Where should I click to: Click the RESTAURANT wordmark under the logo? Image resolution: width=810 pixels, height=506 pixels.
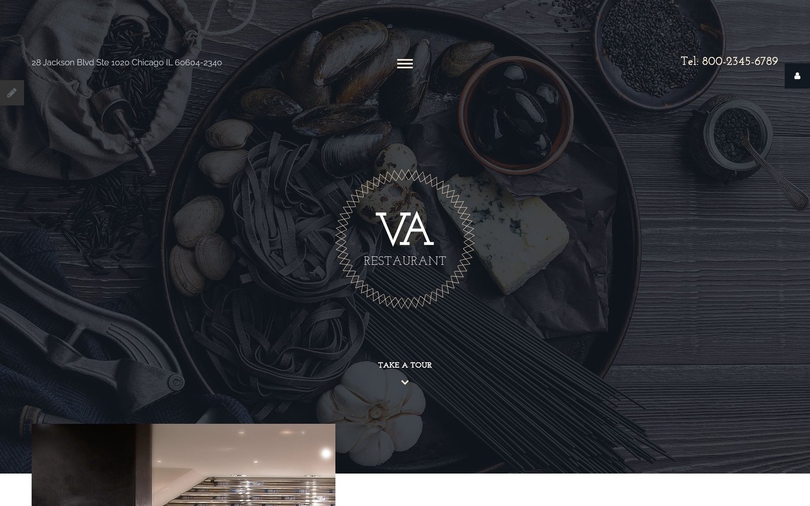coord(404,261)
